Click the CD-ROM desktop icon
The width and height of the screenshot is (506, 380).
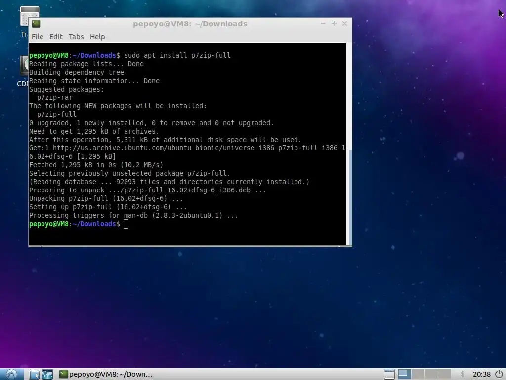(x=24, y=66)
